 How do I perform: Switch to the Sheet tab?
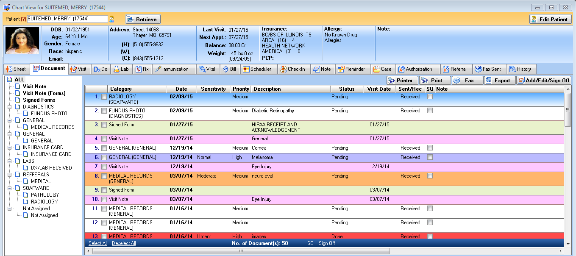tap(16, 69)
